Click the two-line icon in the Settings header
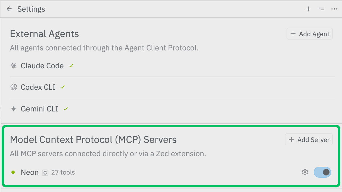 pos(321,9)
